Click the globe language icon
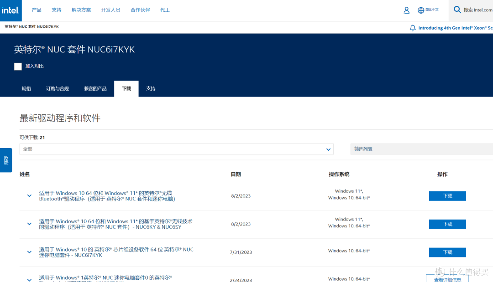 [x=421, y=10]
